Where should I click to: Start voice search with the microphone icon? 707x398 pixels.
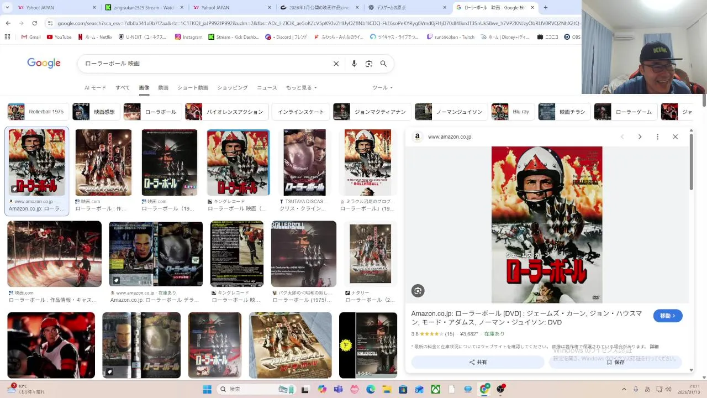coord(354,64)
